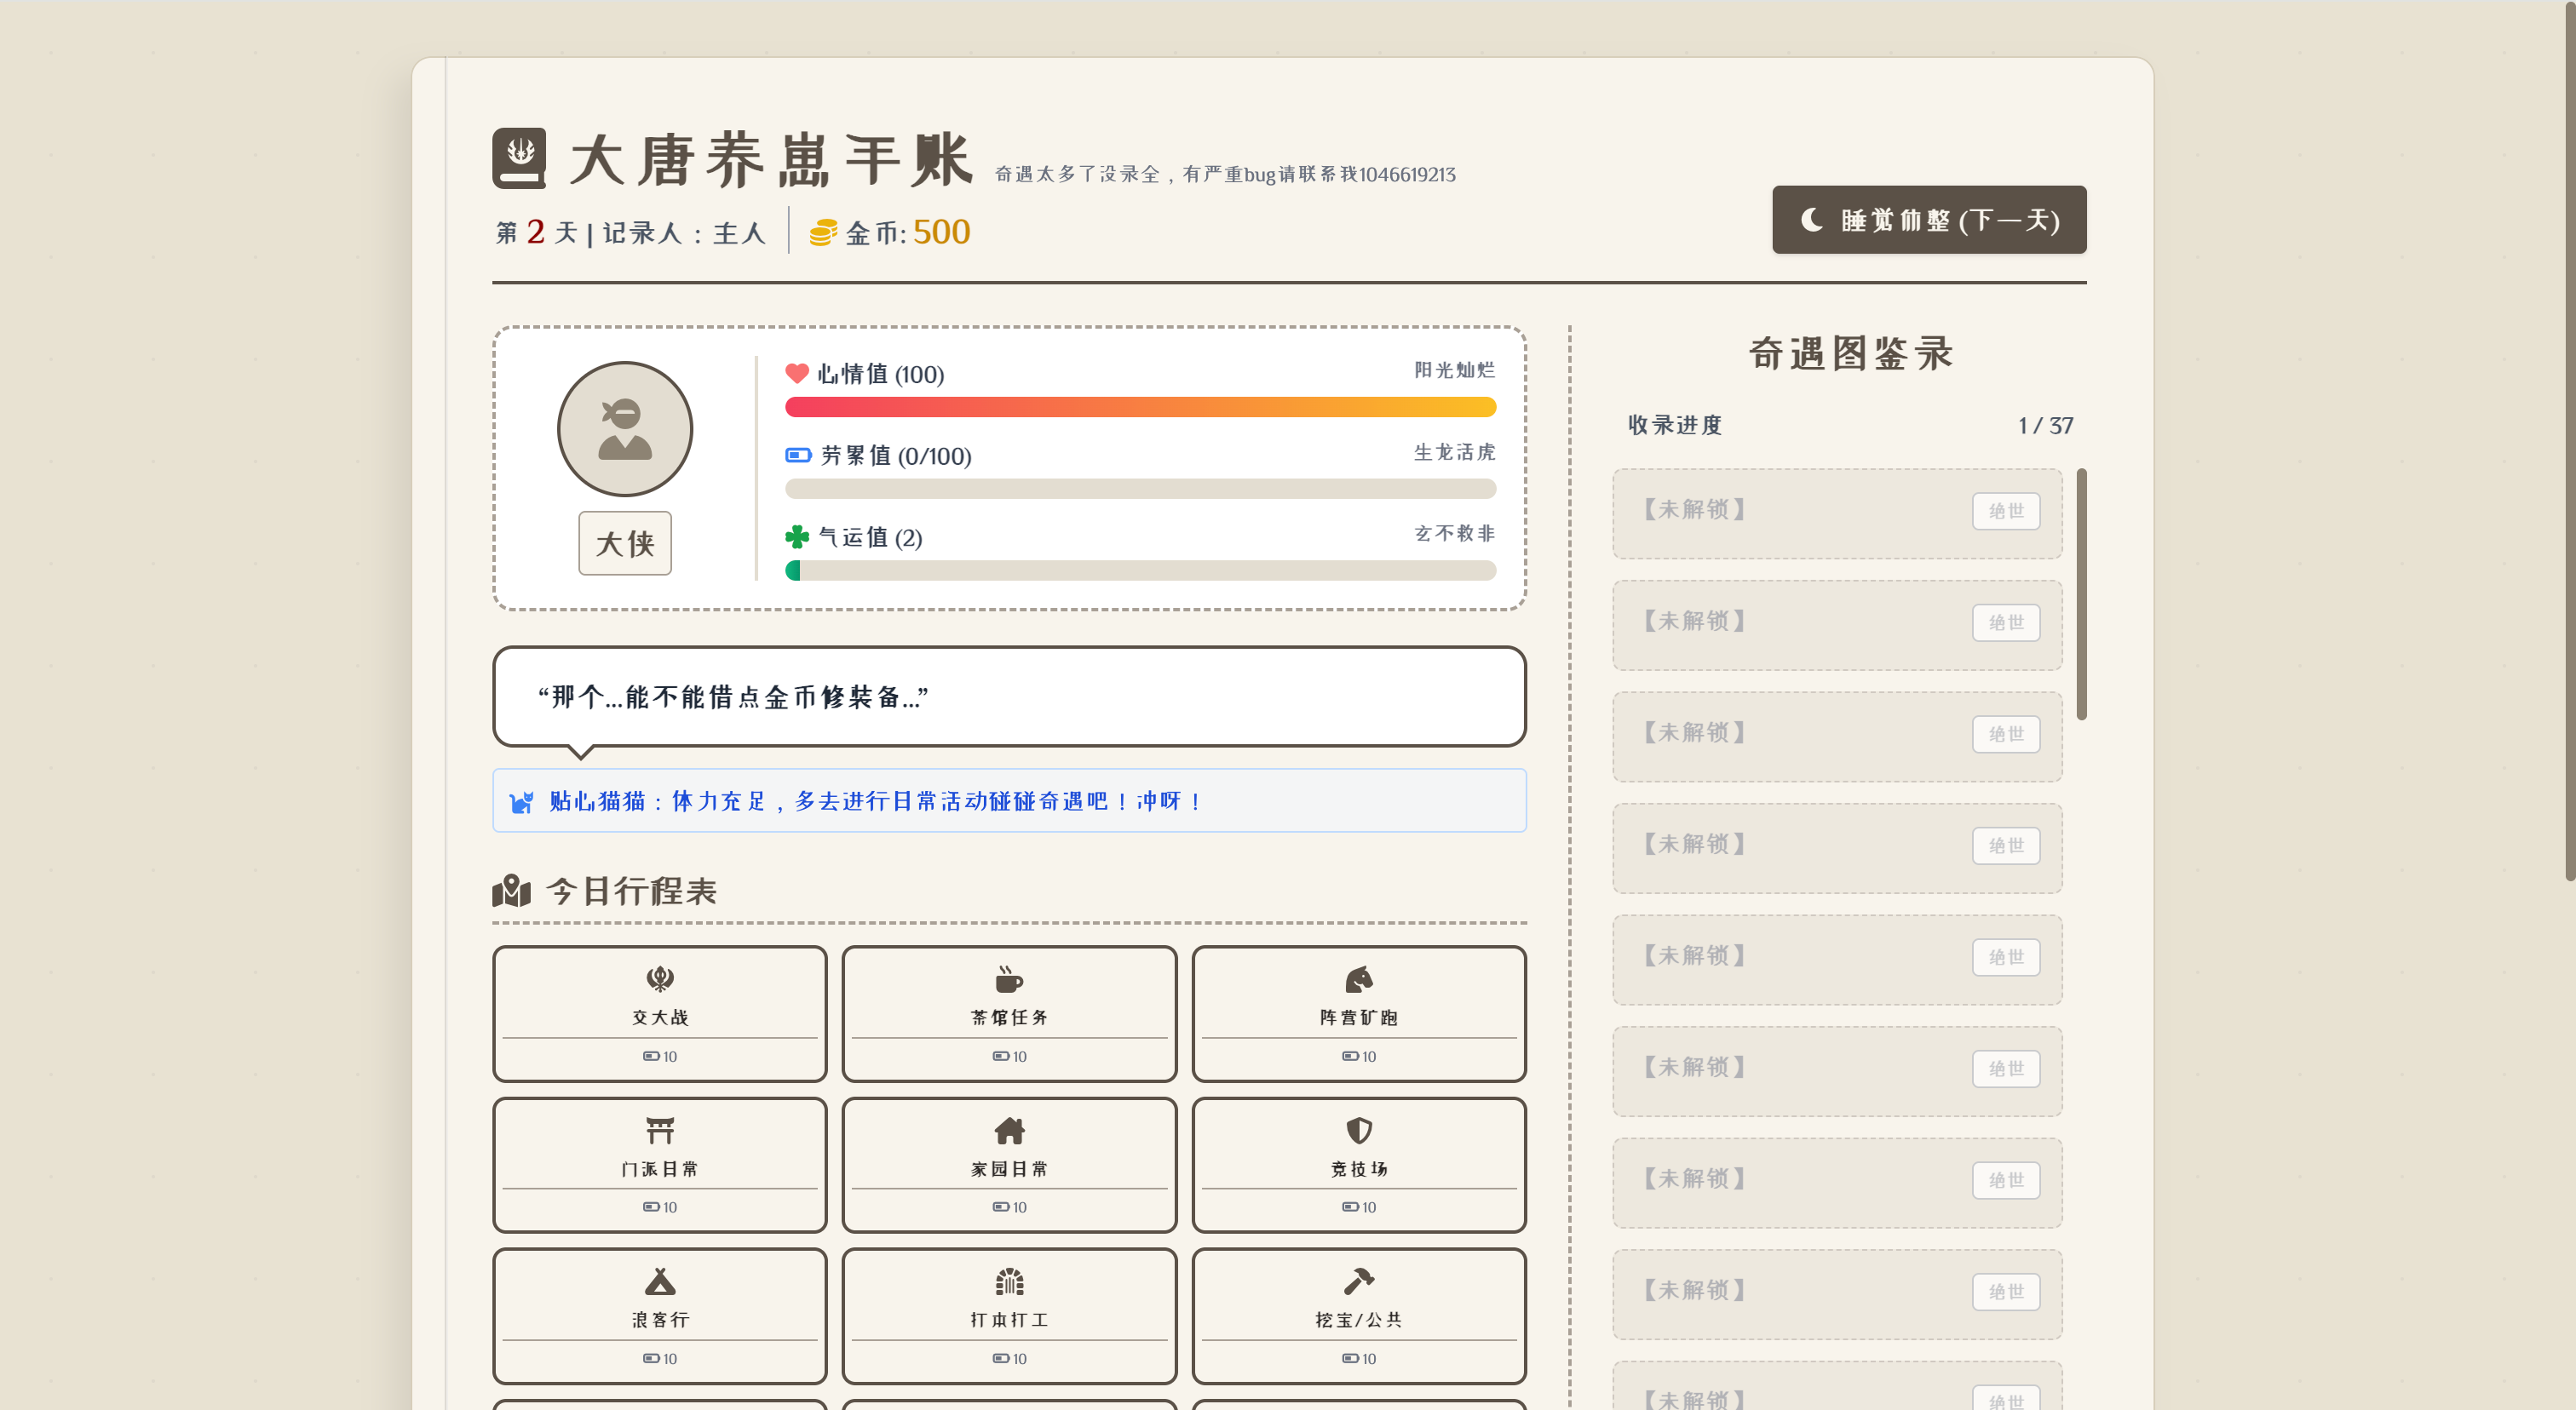Click the 绝世 badge on first locked entry
Image resolution: width=2576 pixels, height=1410 pixels.
[2006, 511]
